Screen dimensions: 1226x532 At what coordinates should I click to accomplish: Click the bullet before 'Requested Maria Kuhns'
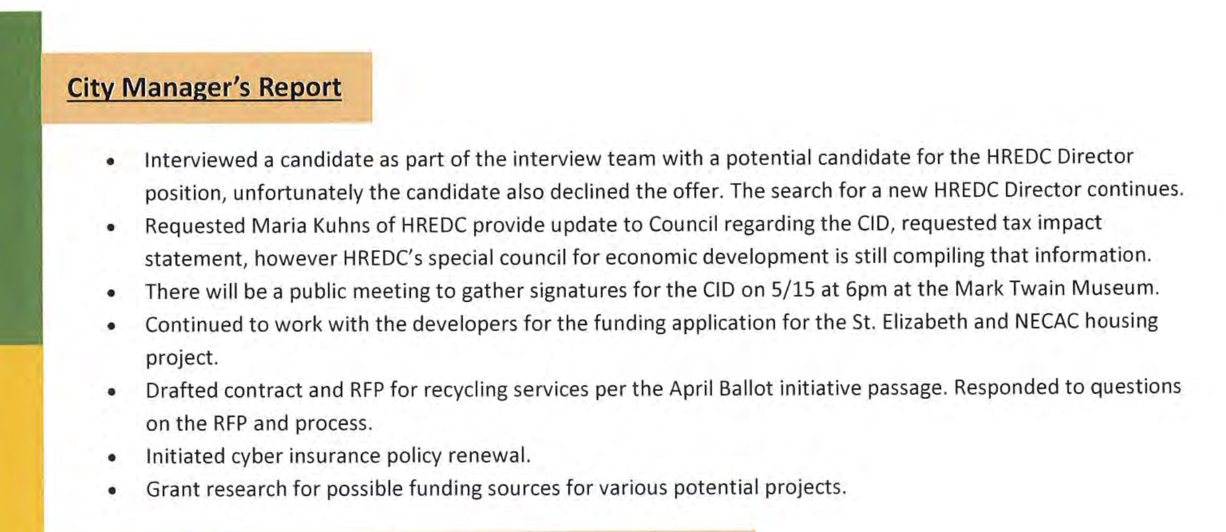click(x=111, y=227)
